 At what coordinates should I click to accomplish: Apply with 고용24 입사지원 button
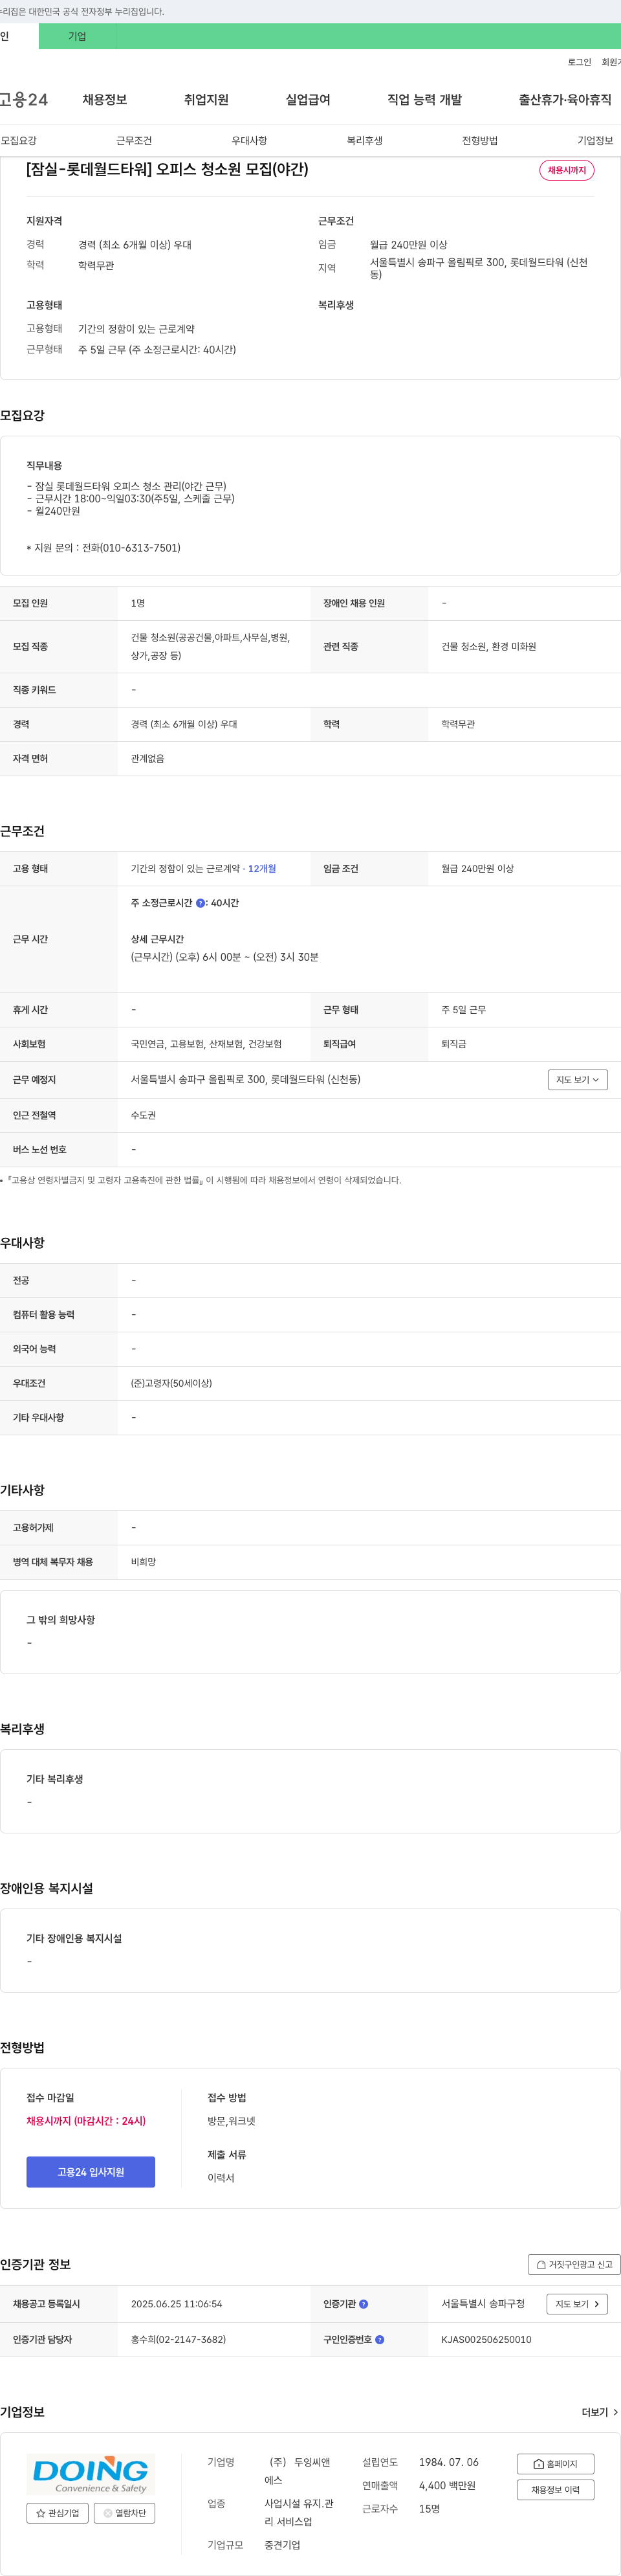(91, 2172)
